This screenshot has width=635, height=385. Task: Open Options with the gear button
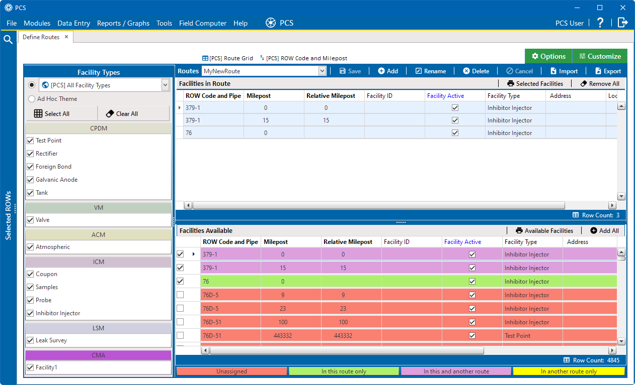pos(548,56)
